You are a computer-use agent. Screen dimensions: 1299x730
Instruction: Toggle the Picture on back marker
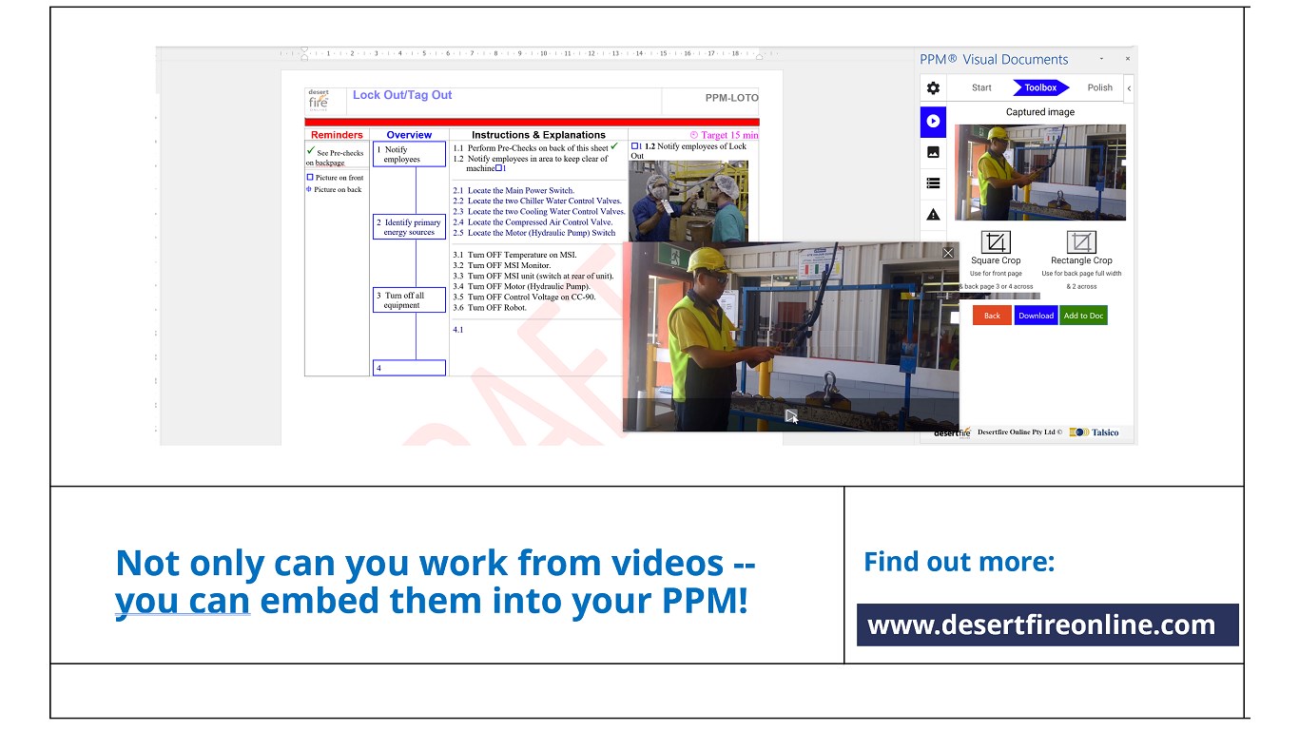[x=309, y=189]
